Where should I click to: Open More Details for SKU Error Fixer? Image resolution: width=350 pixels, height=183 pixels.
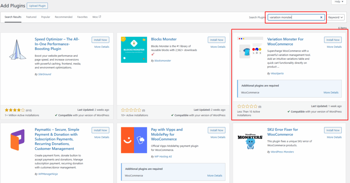pos(334,137)
